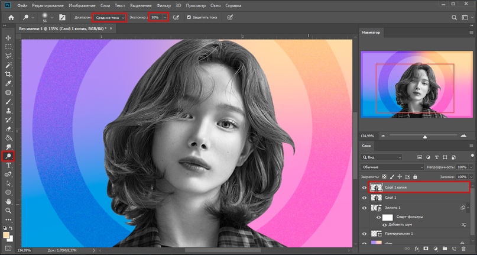
Task: Open the Фильтр menu
Action: [x=164, y=5]
